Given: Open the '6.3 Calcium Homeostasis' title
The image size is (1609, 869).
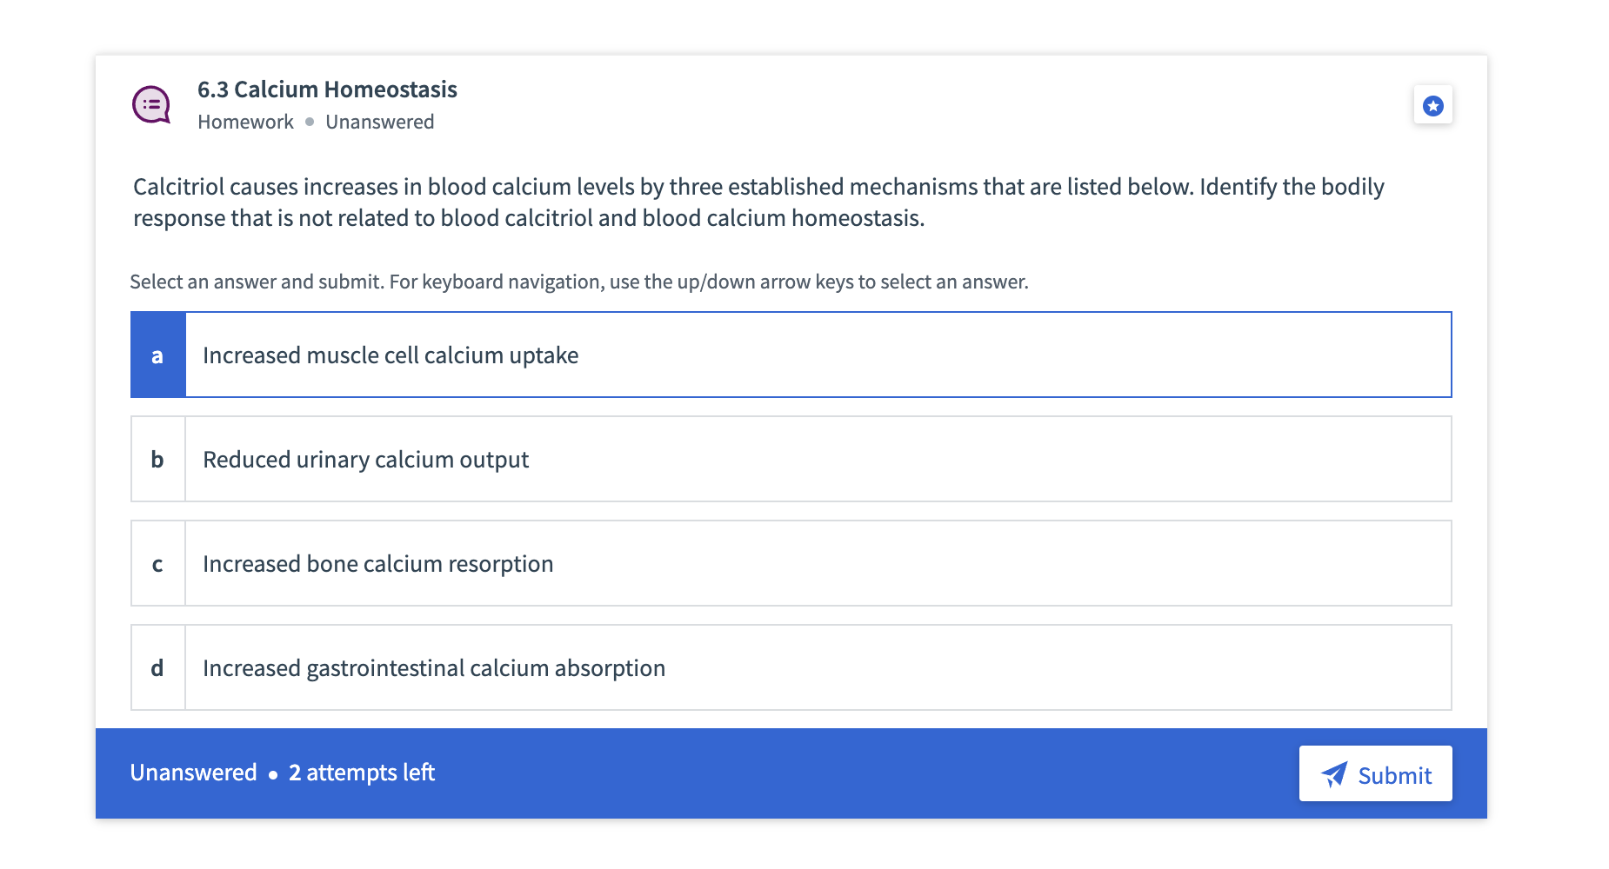Looking at the screenshot, I should coord(328,90).
